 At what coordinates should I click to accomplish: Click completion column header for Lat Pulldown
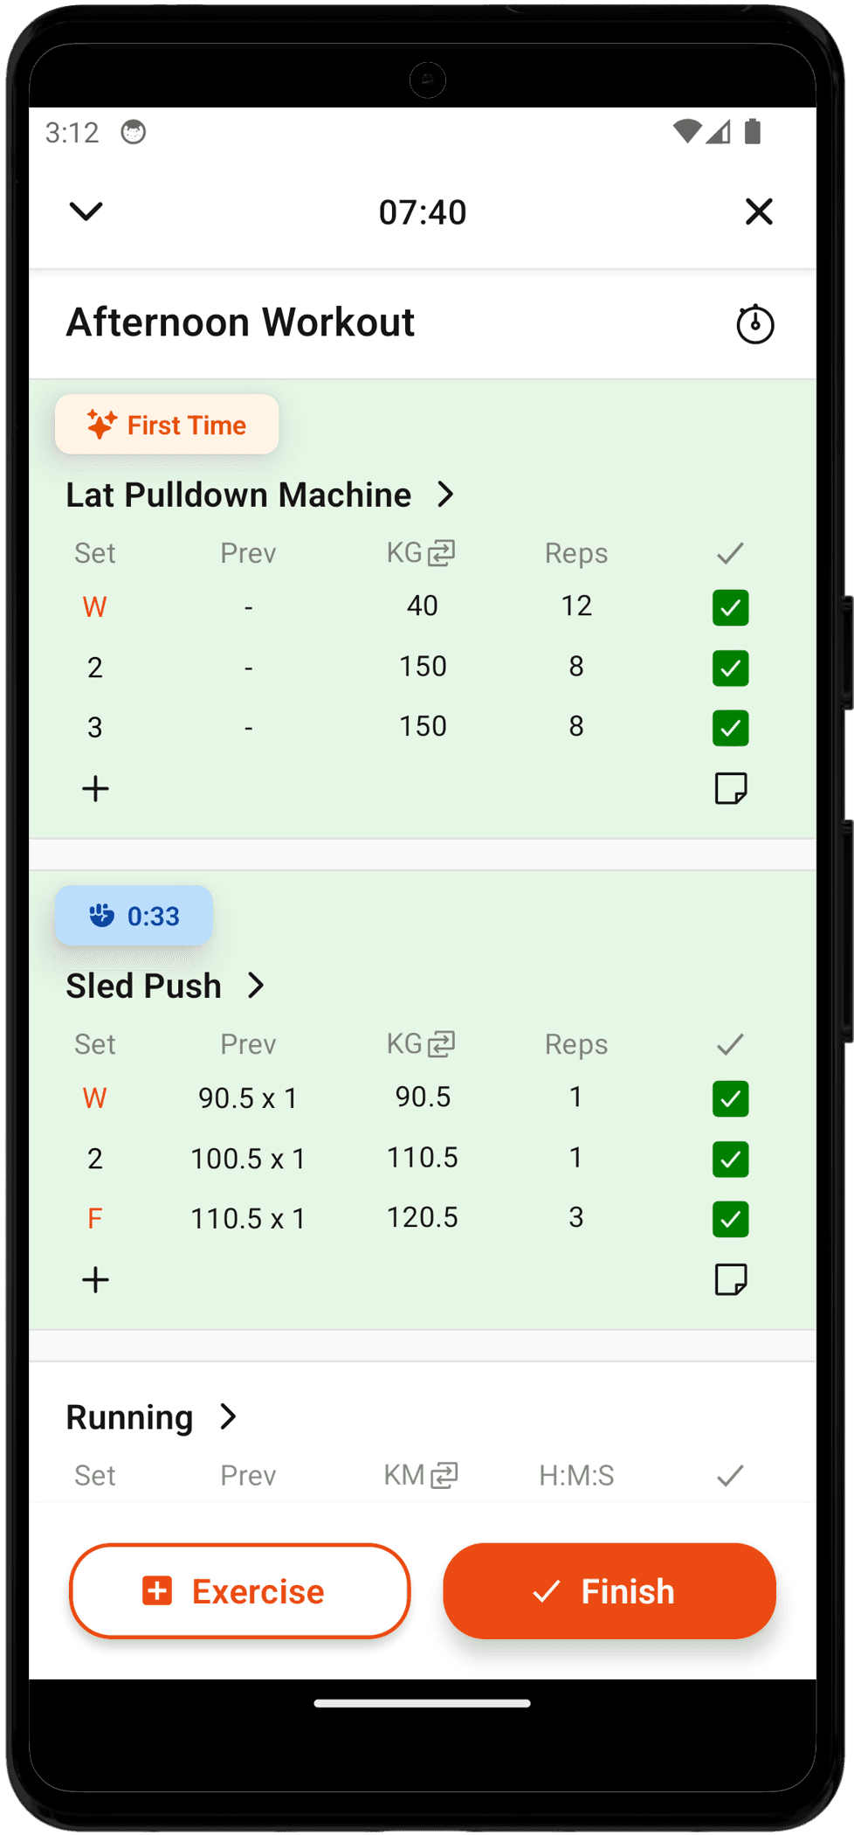point(730,552)
